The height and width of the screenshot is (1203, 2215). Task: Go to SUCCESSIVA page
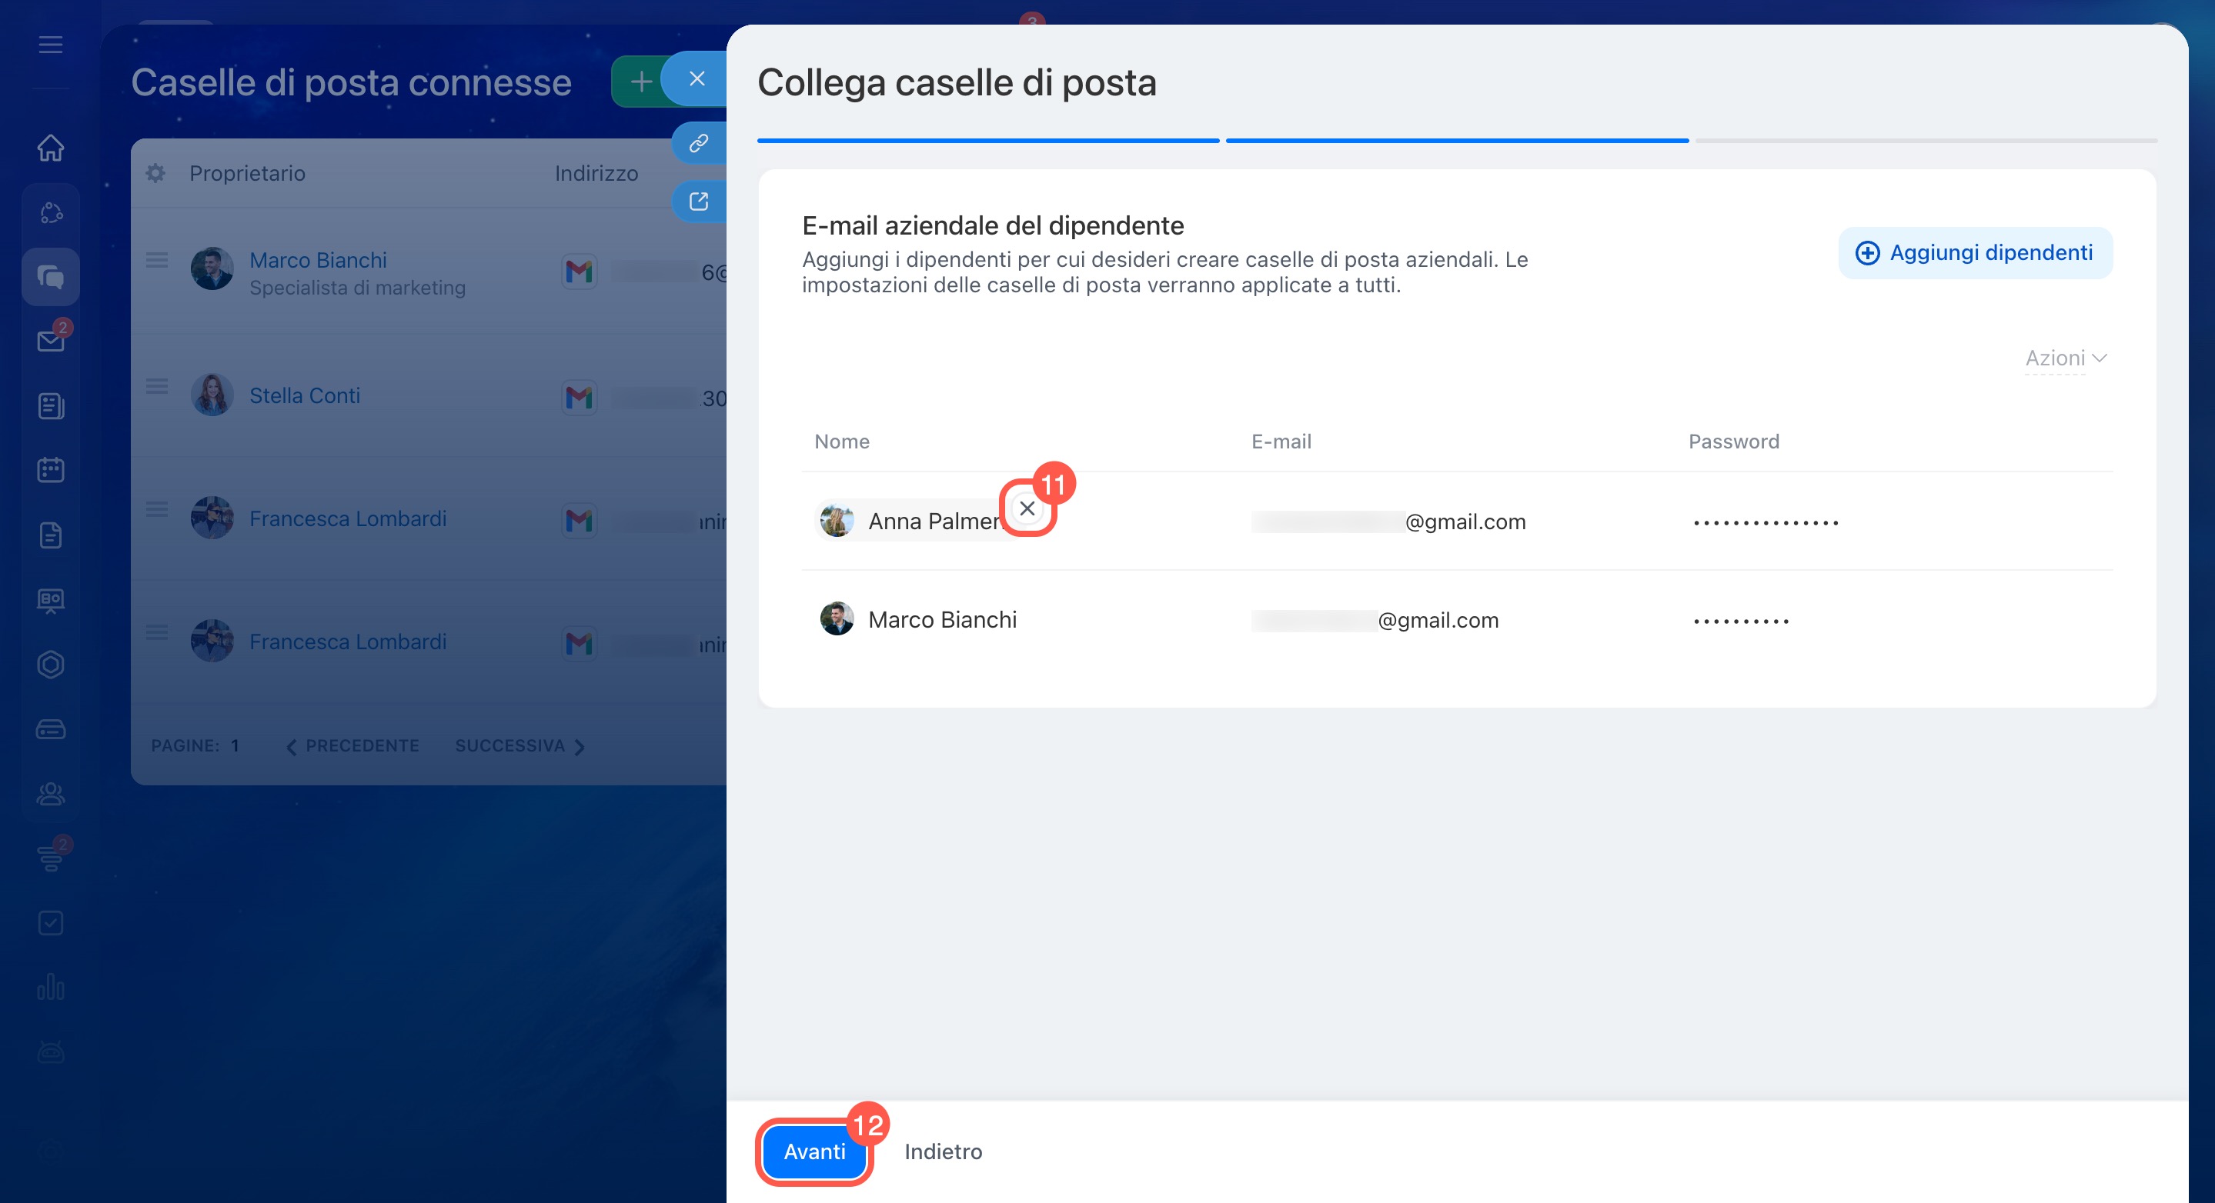519,746
